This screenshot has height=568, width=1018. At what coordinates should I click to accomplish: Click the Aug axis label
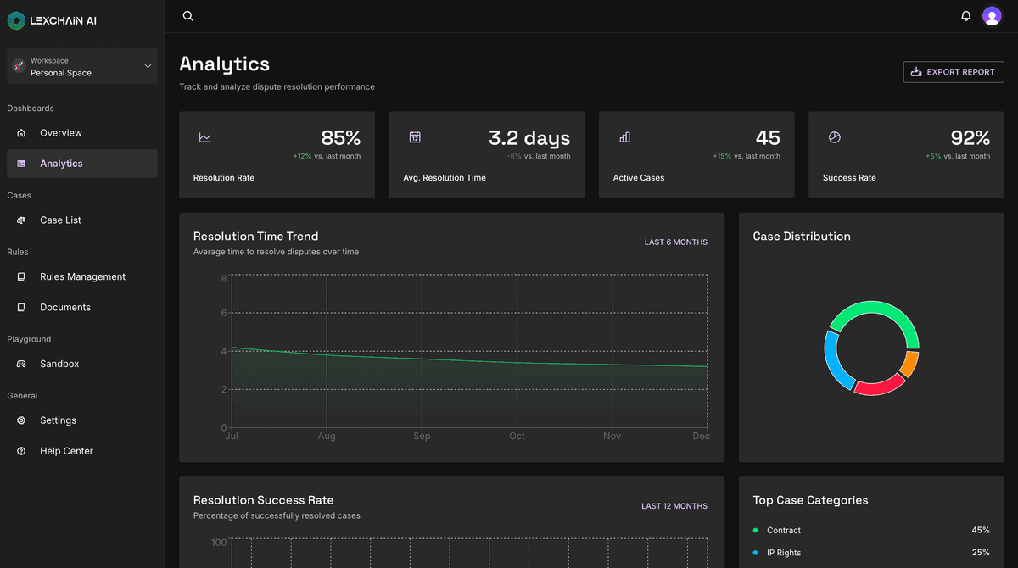[327, 437]
